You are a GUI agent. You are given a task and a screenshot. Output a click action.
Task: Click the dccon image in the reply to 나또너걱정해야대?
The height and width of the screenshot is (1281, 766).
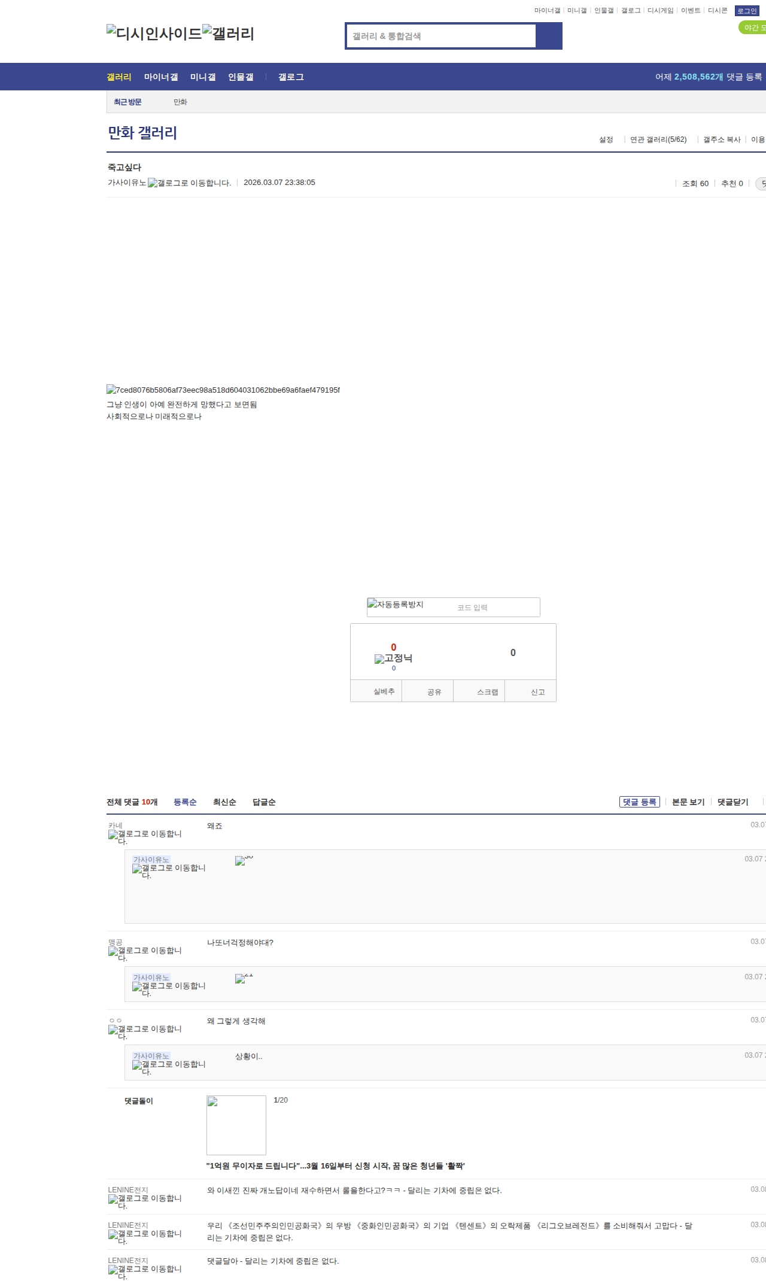pyautogui.click(x=244, y=978)
